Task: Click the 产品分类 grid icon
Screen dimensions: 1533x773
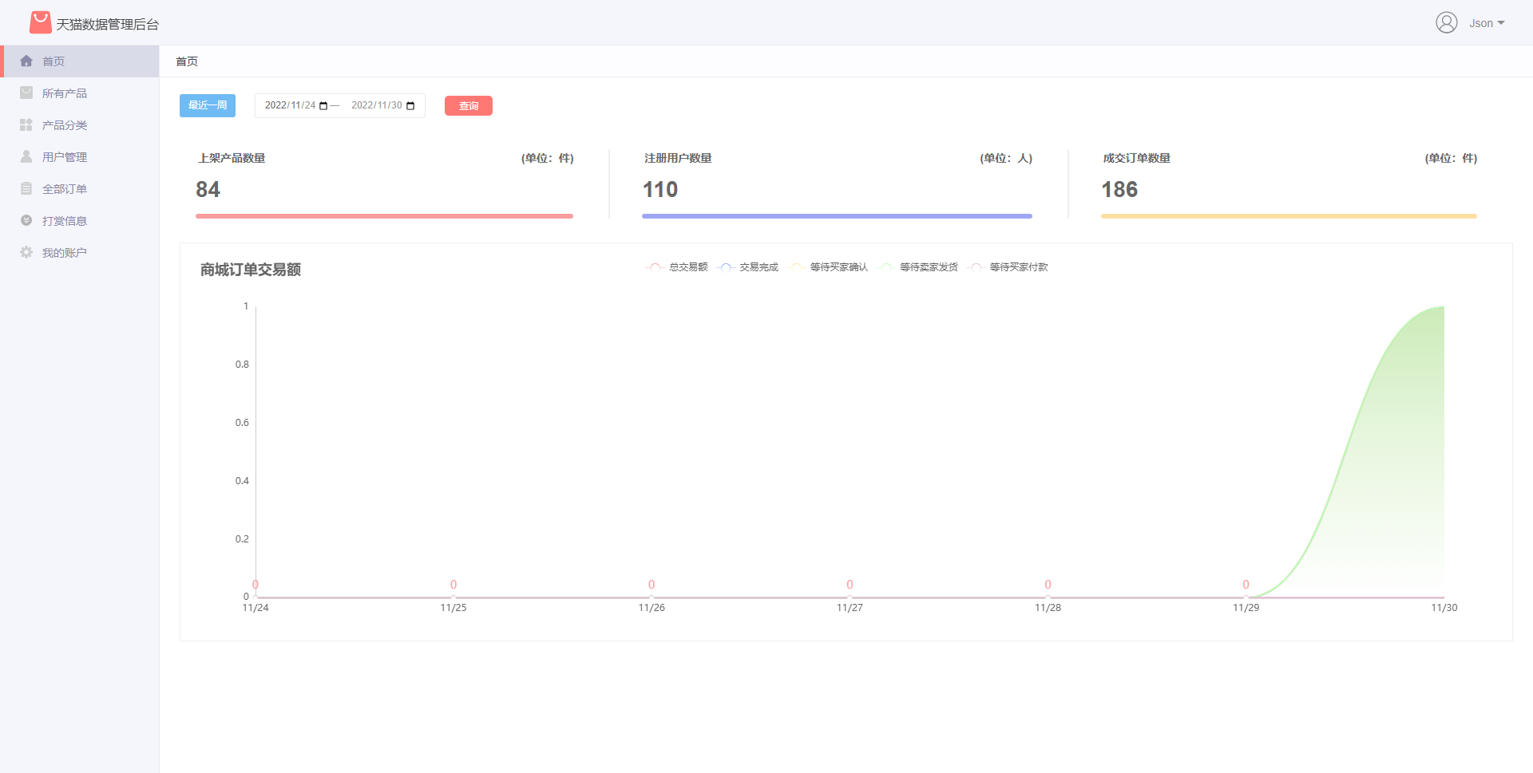Action: 26,124
